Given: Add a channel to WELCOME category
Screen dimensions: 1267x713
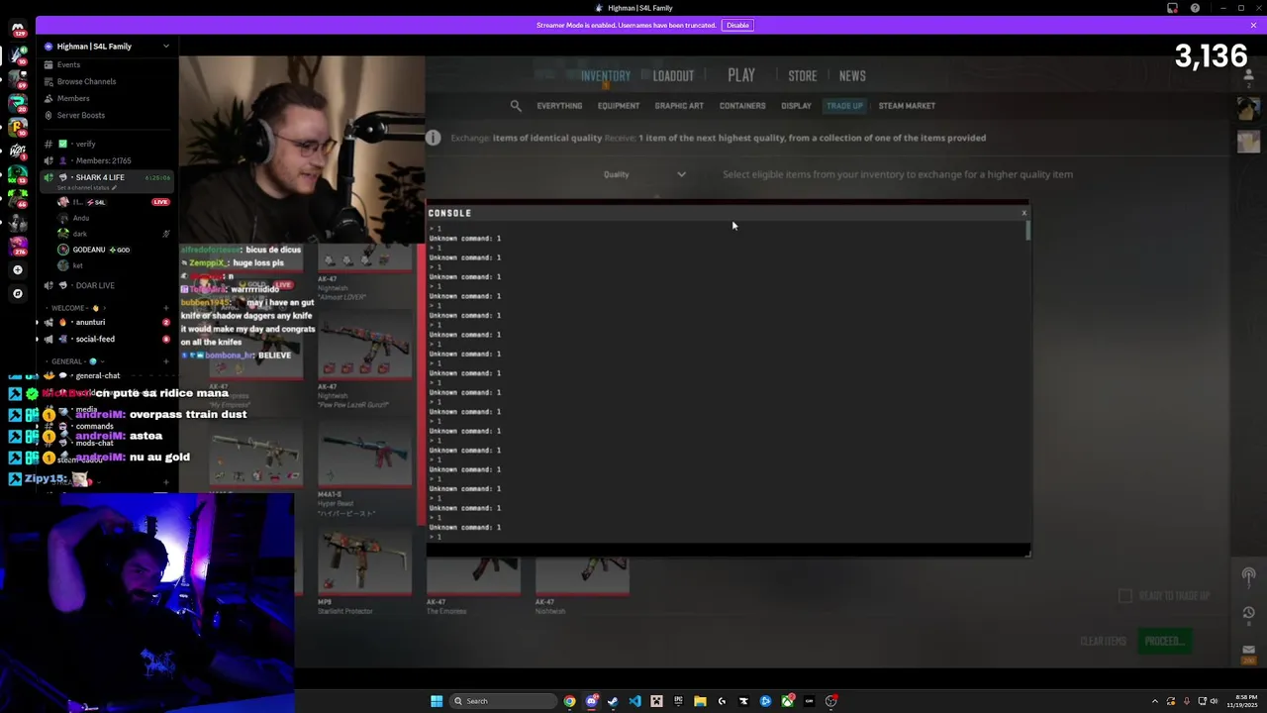Looking at the screenshot, I should (165, 308).
